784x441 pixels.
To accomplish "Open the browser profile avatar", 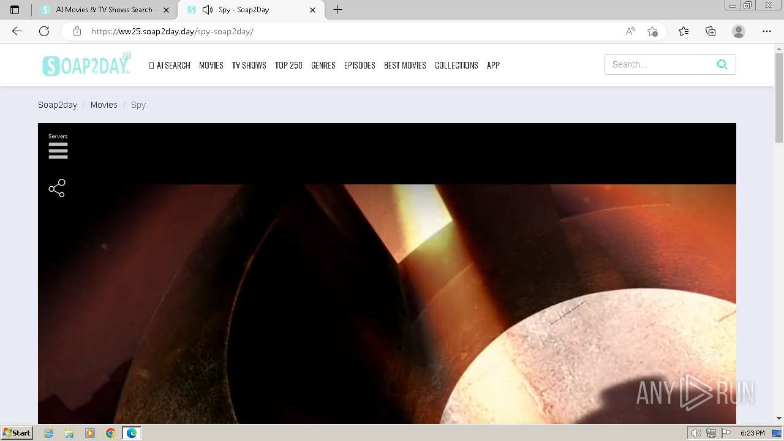I will point(739,31).
